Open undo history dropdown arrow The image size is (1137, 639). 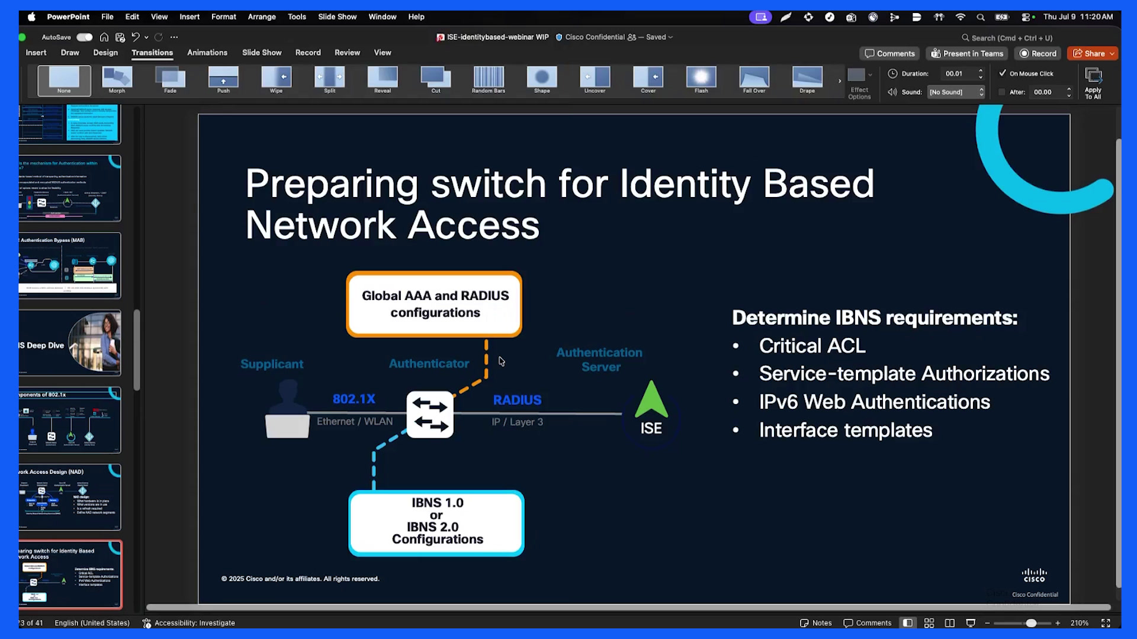click(x=146, y=37)
